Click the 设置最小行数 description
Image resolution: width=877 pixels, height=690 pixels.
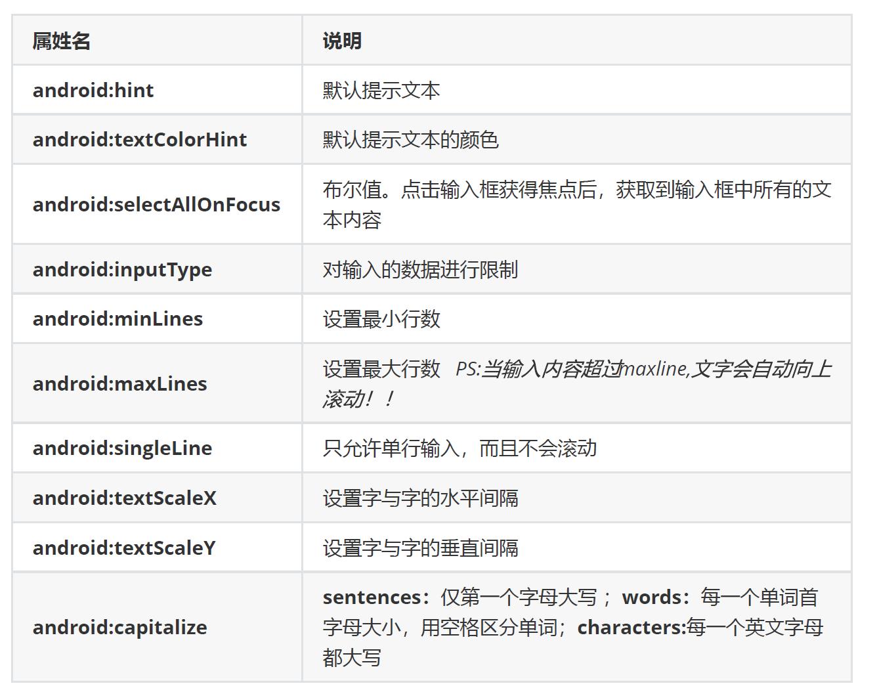(381, 319)
